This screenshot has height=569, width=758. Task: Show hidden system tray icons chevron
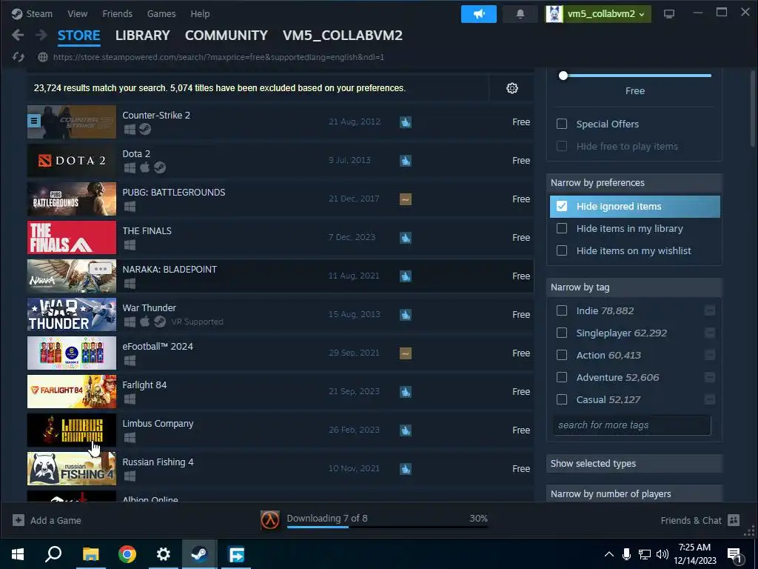coord(609,554)
